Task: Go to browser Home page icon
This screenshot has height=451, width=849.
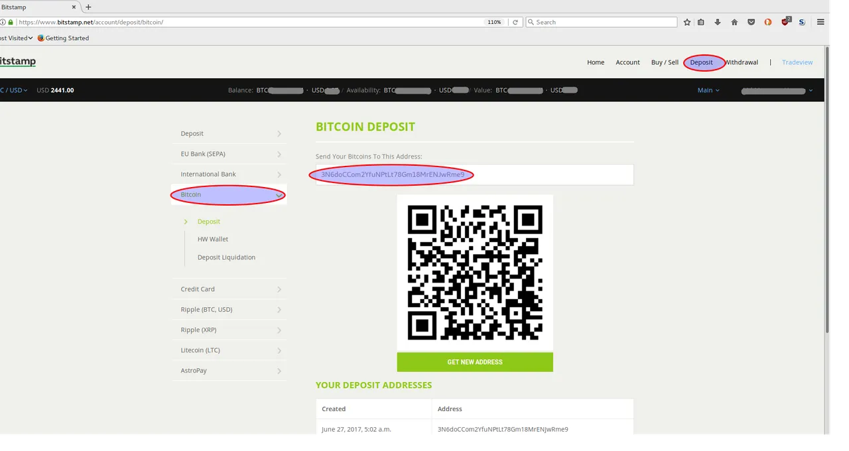Action: 734,22
